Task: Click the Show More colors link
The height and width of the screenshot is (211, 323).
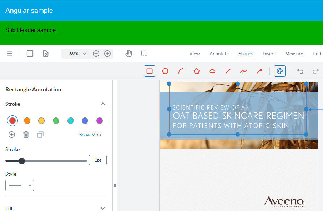Action: [91, 135]
